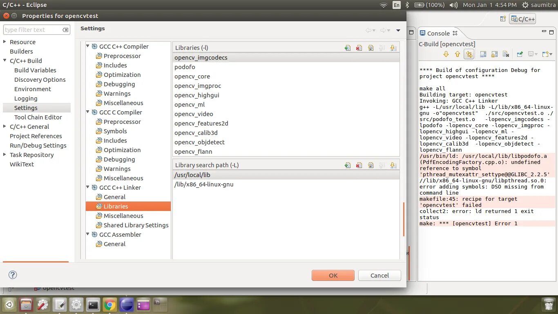Edit selected entry in Libraries (-l)
This screenshot has width=558, height=314.
point(371,48)
